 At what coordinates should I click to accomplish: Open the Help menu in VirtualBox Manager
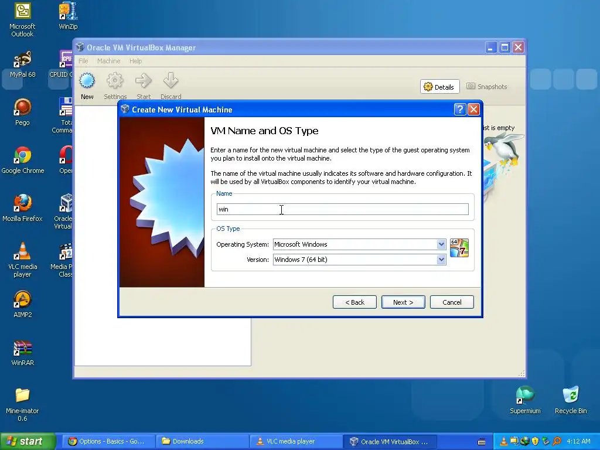pos(135,61)
